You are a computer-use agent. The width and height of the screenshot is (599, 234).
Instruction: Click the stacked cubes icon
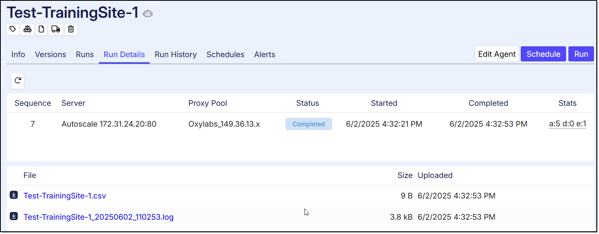(27, 29)
